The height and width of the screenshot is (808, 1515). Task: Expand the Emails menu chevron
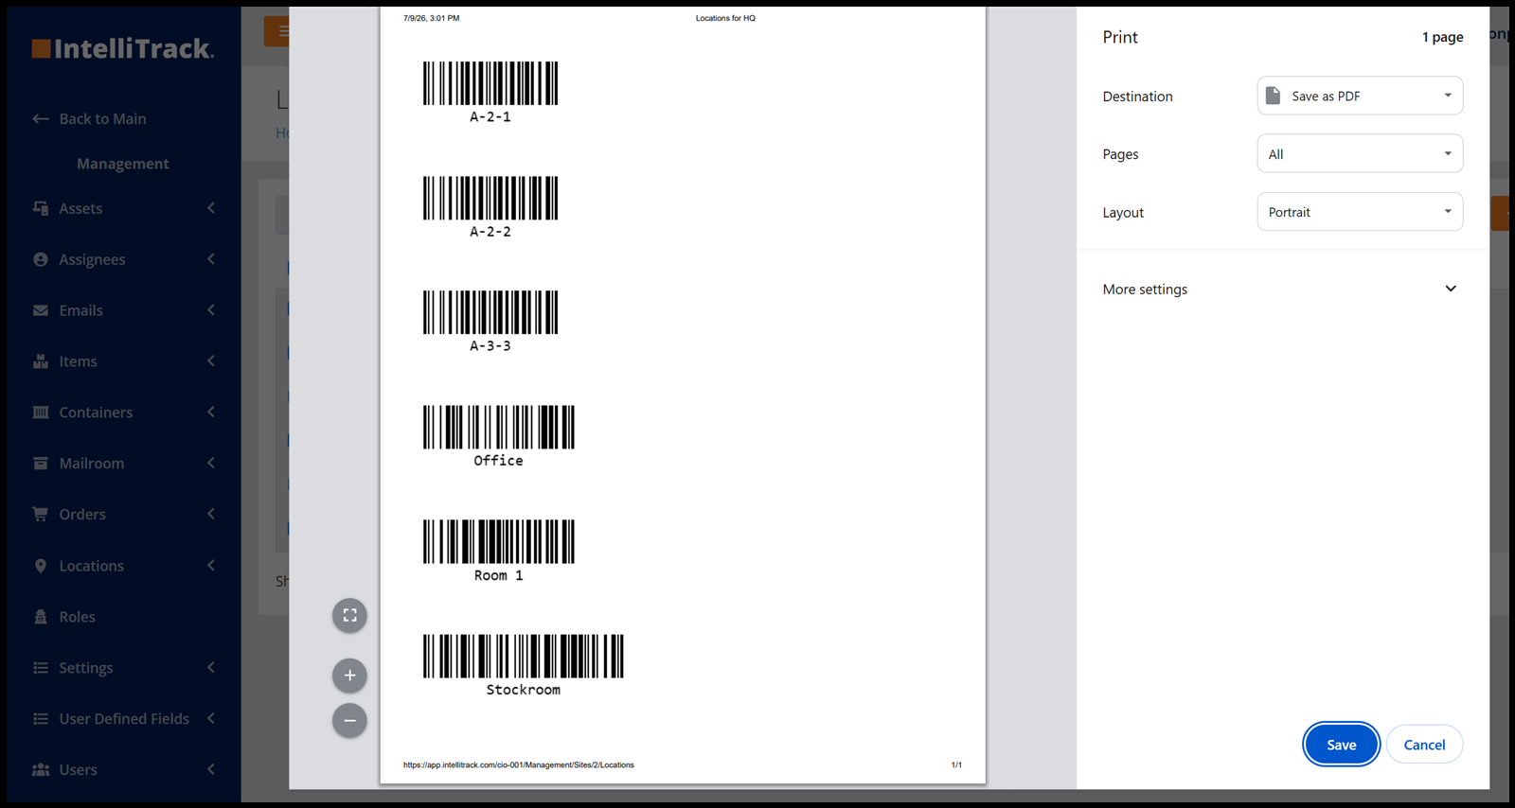click(x=211, y=310)
